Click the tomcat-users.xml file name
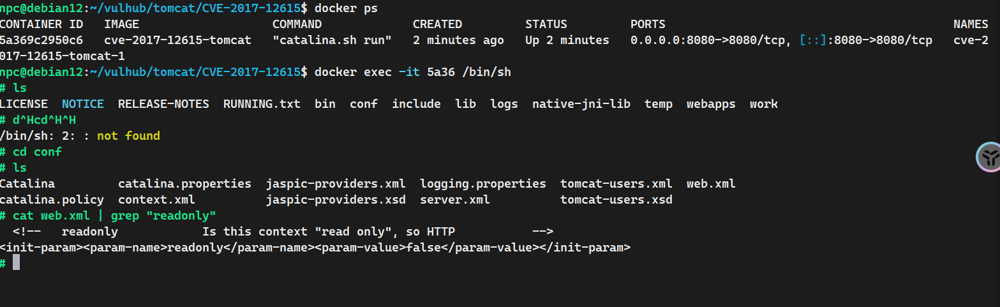 click(x=616, y=184)
